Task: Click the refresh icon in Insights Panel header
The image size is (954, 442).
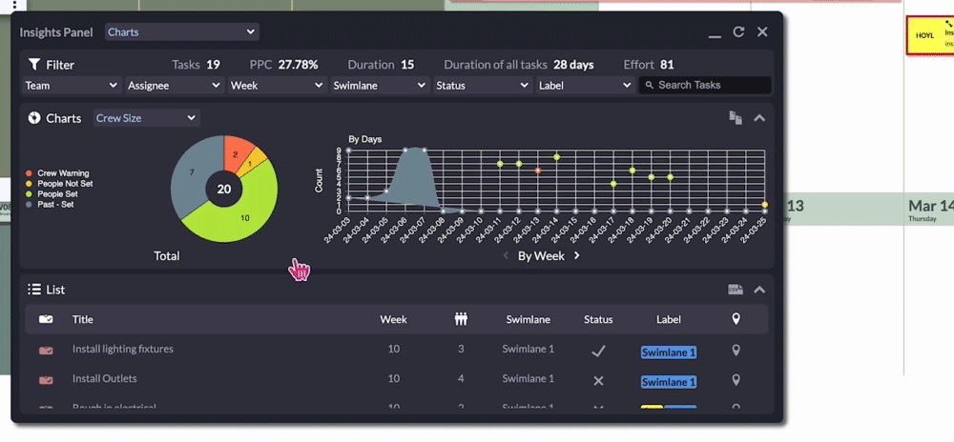Action: coord(738,31)
